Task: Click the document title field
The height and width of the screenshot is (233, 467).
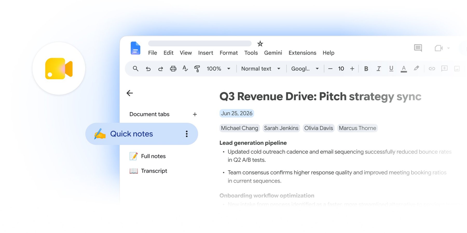Action: pyautogui.click(x=200, y=43)
